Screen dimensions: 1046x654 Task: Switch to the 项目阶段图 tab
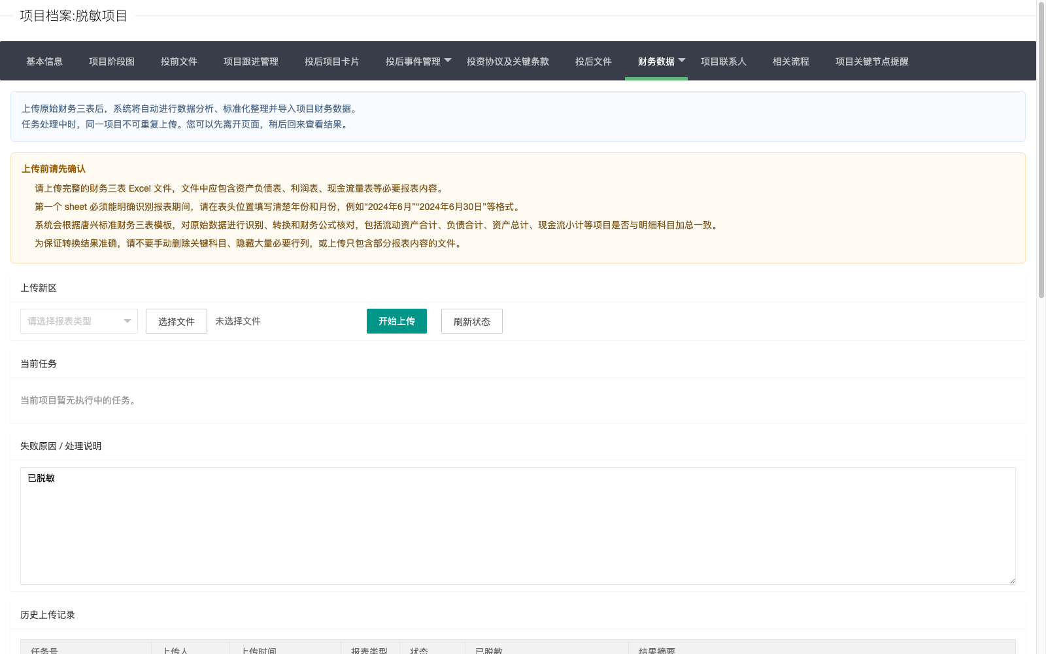[x=112, y=61]
